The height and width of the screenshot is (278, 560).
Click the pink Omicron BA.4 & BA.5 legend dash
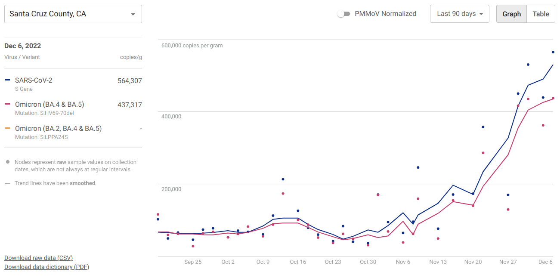[7, 104]
